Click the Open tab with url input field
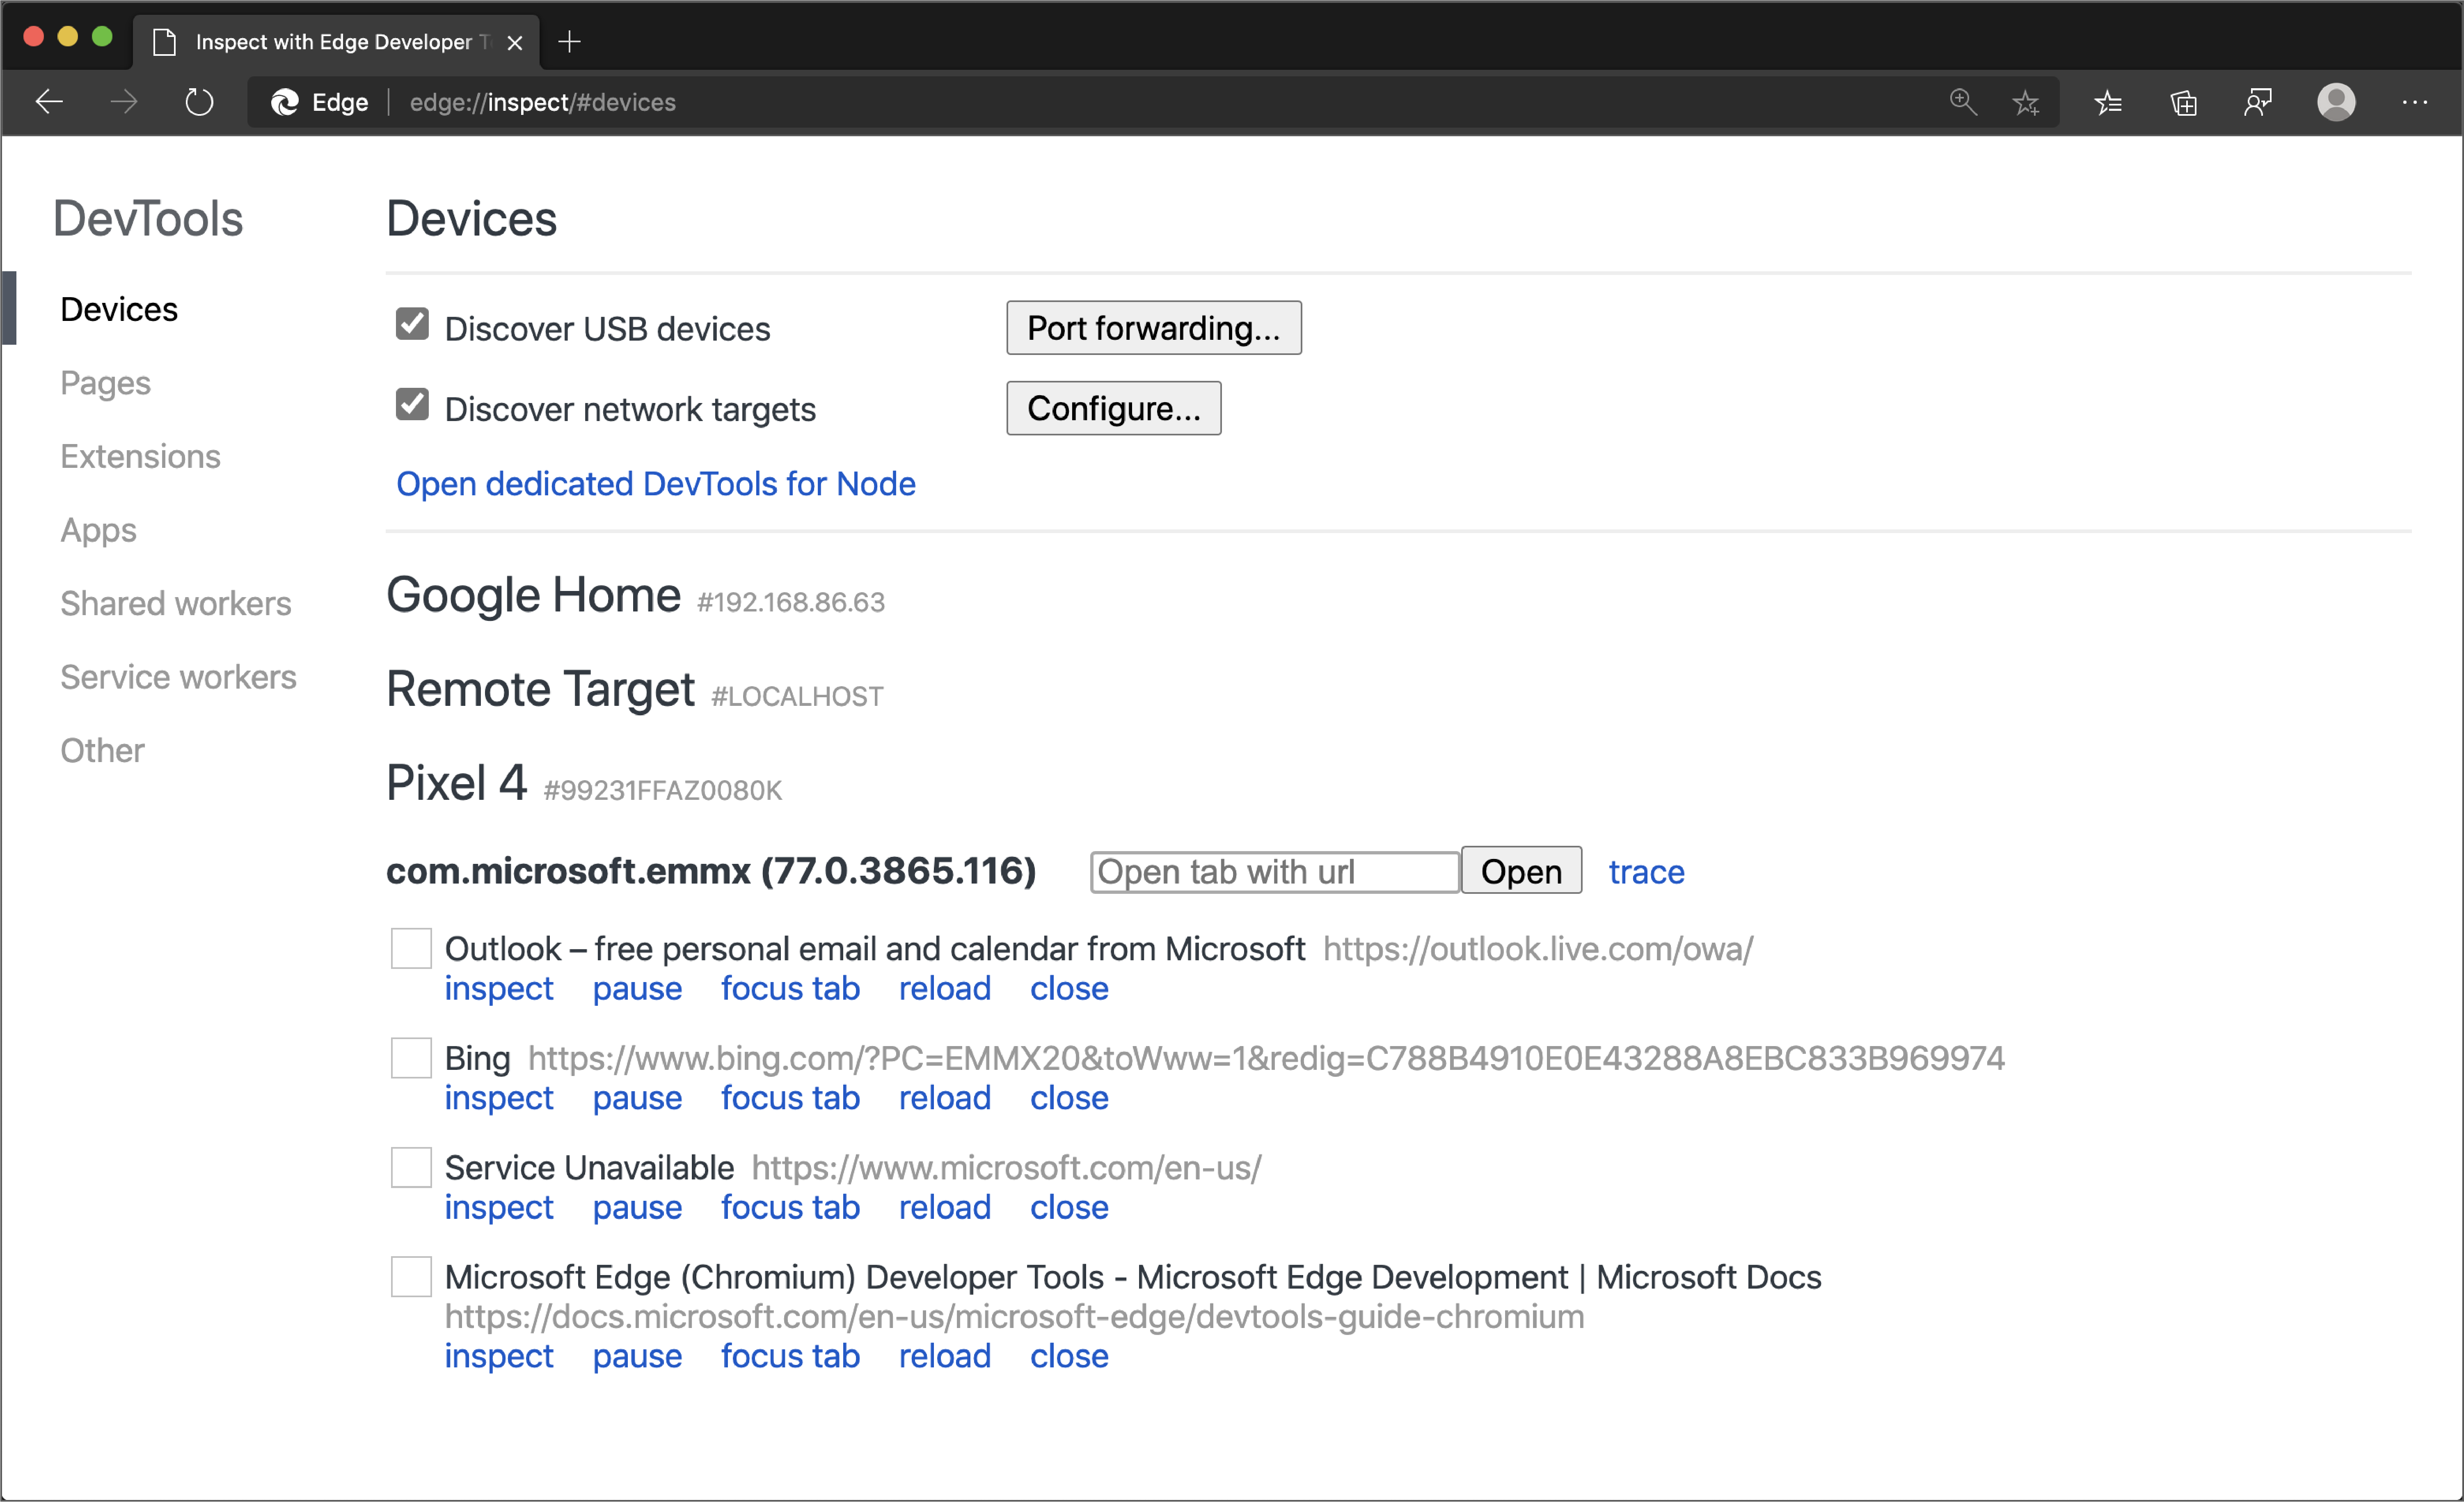The width and height of the screenshot is (2464, 1502). point(1274,870)
